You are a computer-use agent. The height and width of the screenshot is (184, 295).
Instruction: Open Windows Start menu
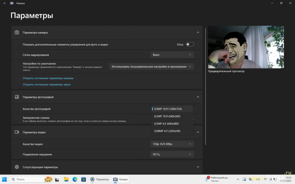point(4,179)
